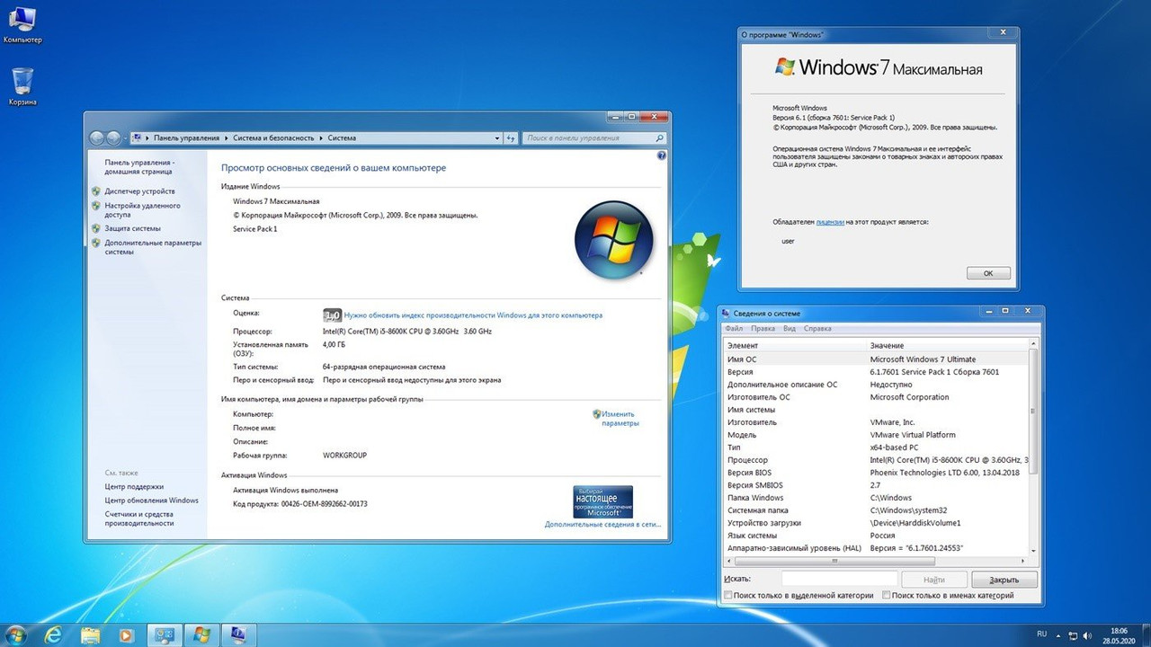1151x647 pixels.
Task: Expand arrow after Система и безопасность breadcrumb
Action: pyautogui.click(x=320, y=138)
